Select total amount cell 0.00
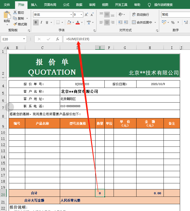Screen dimensions: 190x211 click(x=150, y=193)
